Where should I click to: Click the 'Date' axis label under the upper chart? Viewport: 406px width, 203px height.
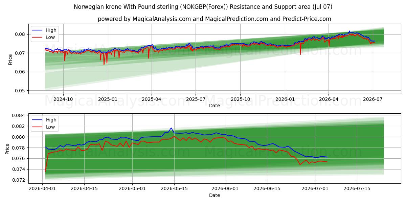point(215,106)
